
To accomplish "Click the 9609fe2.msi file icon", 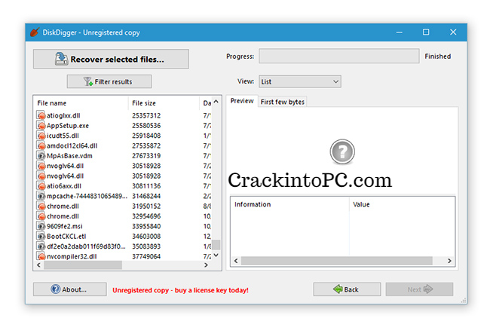I will pyautogui.click(x=41, y=226).
